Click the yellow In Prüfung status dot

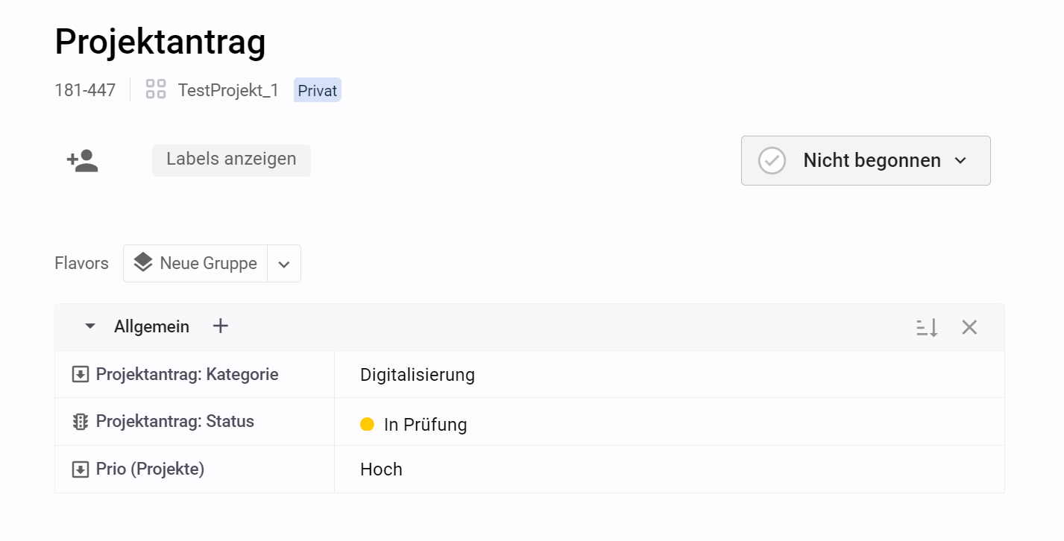tap(367, 424)
